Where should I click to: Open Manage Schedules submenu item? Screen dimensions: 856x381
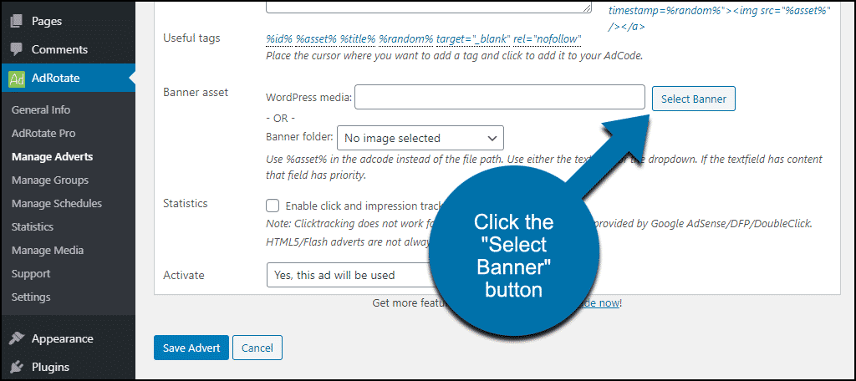click(x=57, y=204)
